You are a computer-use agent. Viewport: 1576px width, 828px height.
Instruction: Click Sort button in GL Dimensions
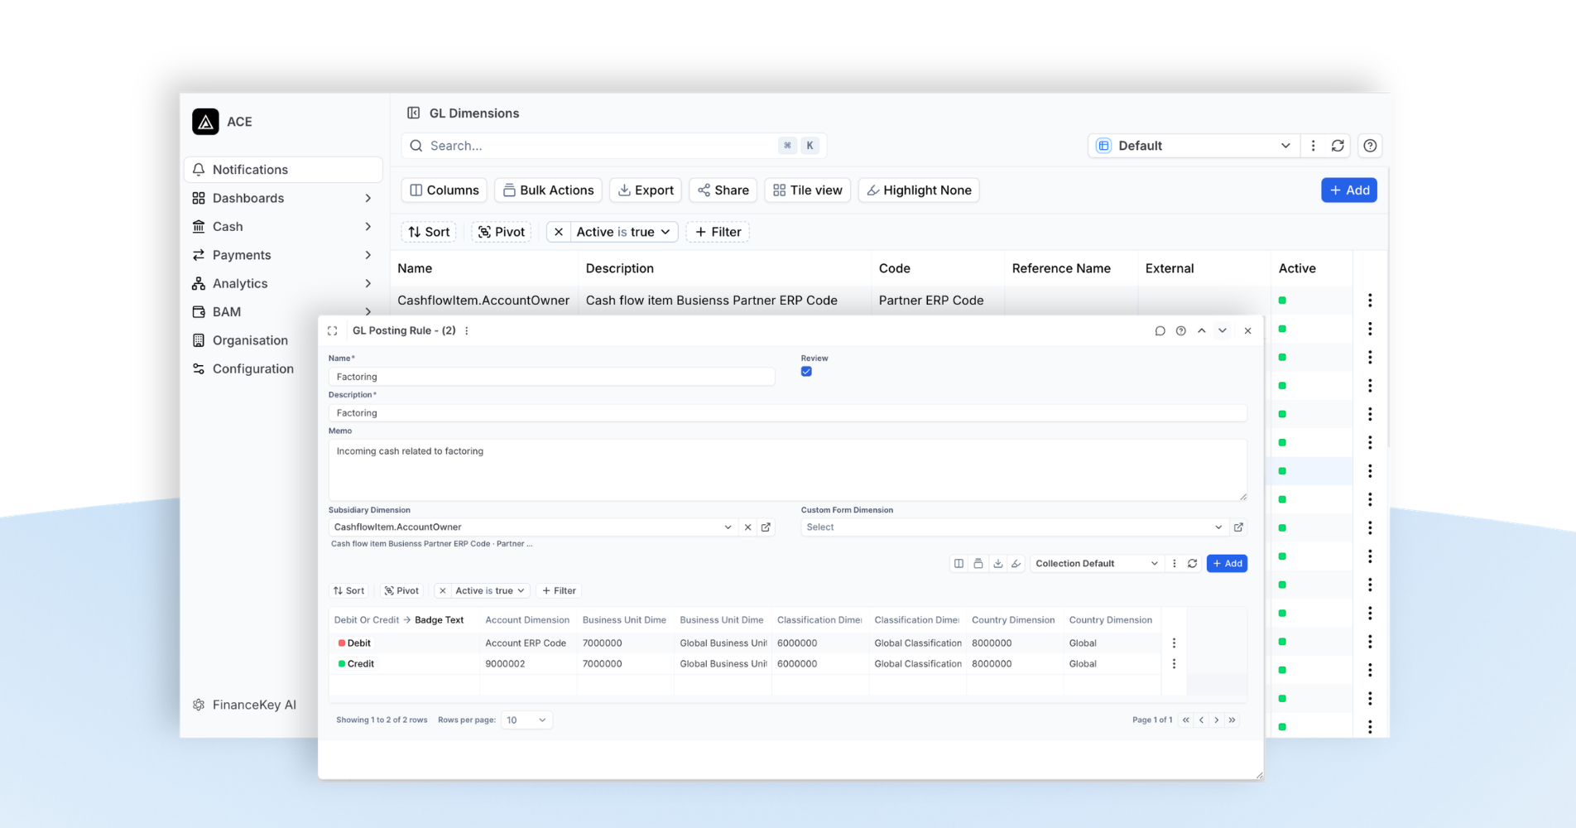[x=429, y=232]
